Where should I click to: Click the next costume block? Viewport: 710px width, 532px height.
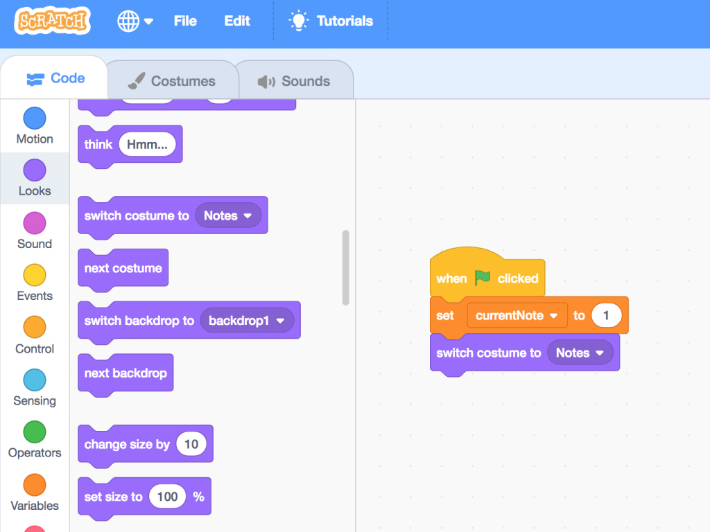coord(123,269)
